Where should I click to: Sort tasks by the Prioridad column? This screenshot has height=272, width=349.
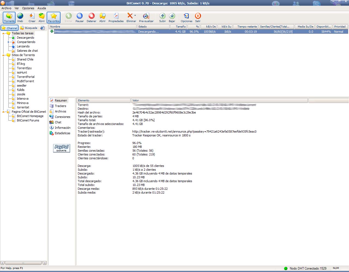341,27
